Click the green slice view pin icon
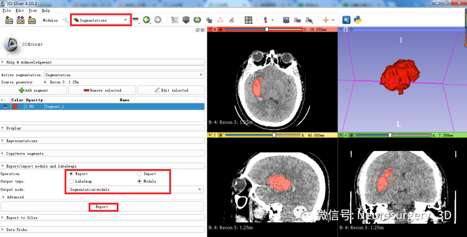This screenshot has width=467, height=237. pyautogui.click(x=341, y=135)
